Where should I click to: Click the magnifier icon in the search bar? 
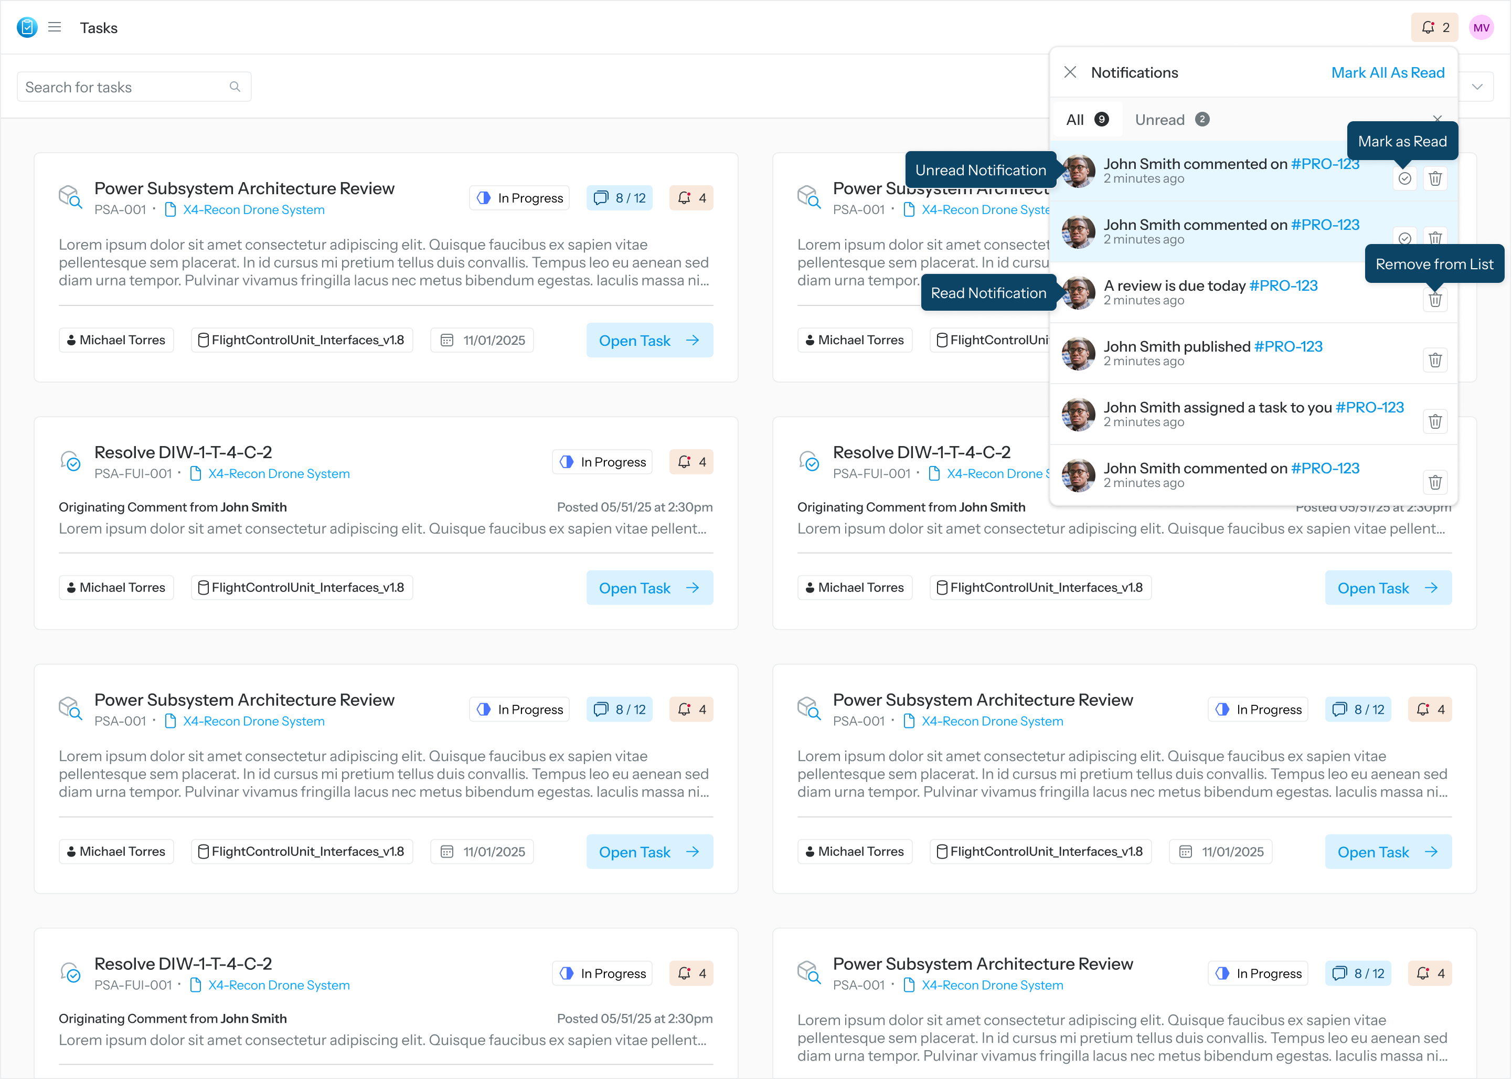[235, 87]
